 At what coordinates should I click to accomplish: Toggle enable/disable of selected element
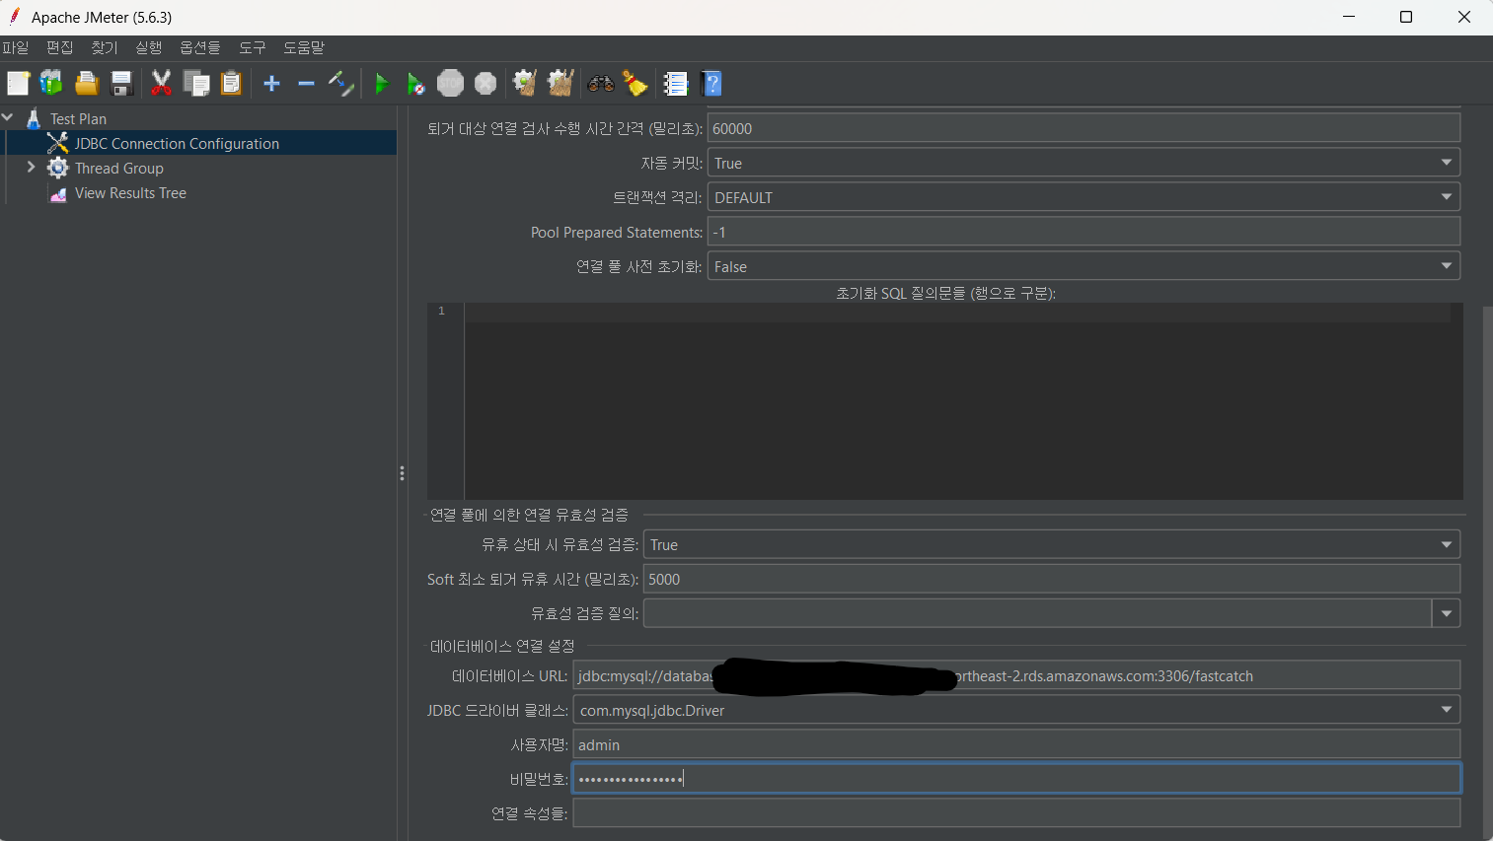click(340, 84)
